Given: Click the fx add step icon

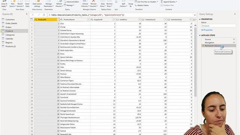Looking at the screenshot, I should coord(44,15).
